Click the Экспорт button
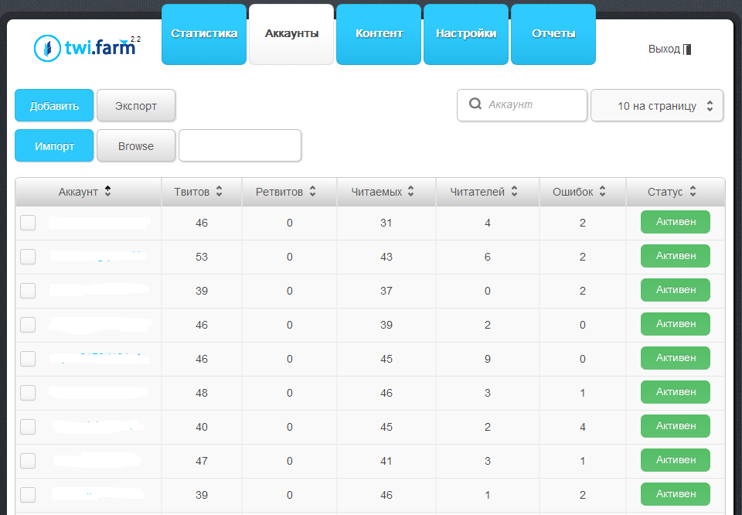This screenshot has height=515, width=742. (136, 106)
